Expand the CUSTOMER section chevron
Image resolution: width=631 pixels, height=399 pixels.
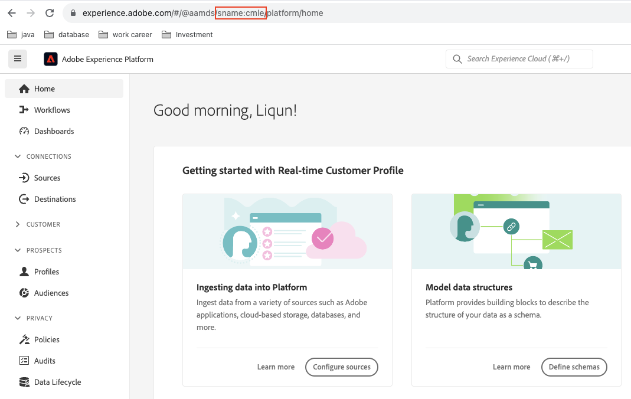[17, 224]
